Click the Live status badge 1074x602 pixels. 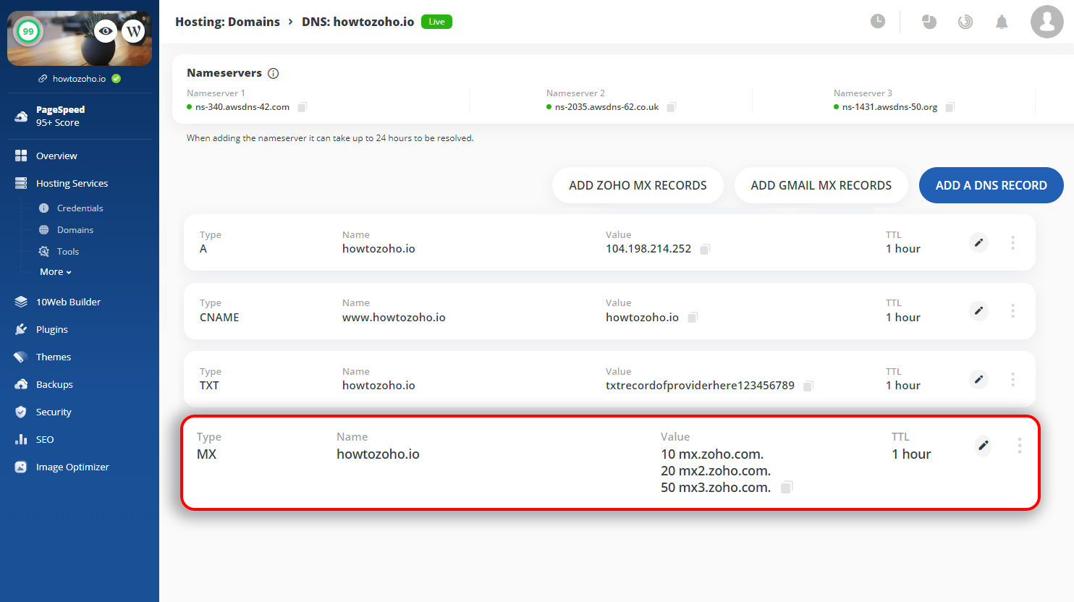tap(436, 22)
